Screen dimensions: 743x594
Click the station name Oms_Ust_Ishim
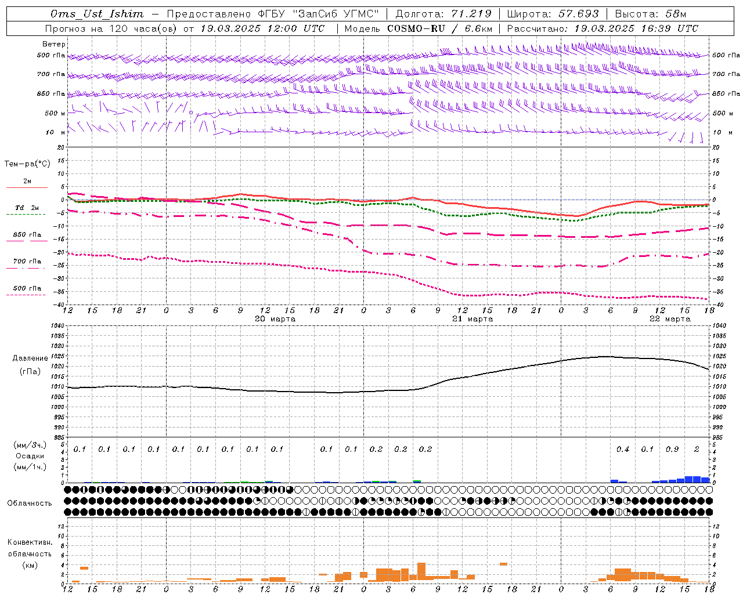click(x=97, y=14)
